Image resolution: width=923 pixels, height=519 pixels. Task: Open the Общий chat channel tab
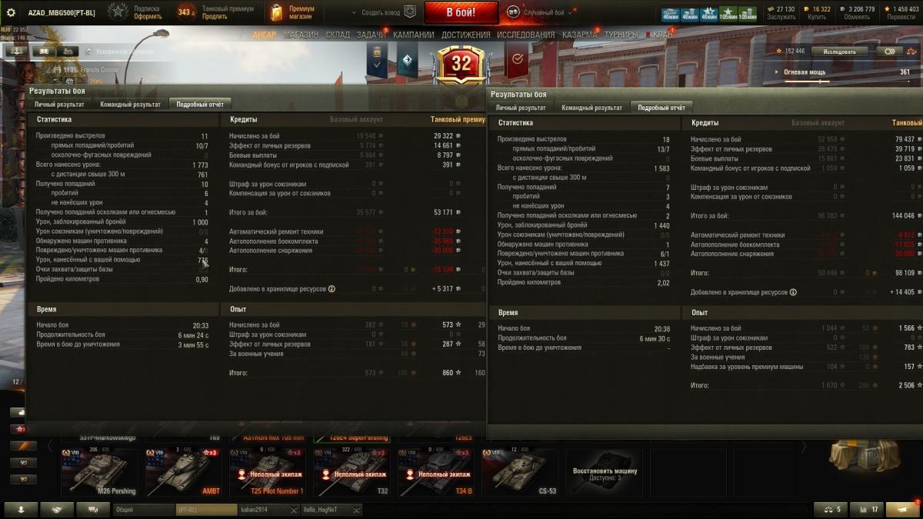(144, 510)
